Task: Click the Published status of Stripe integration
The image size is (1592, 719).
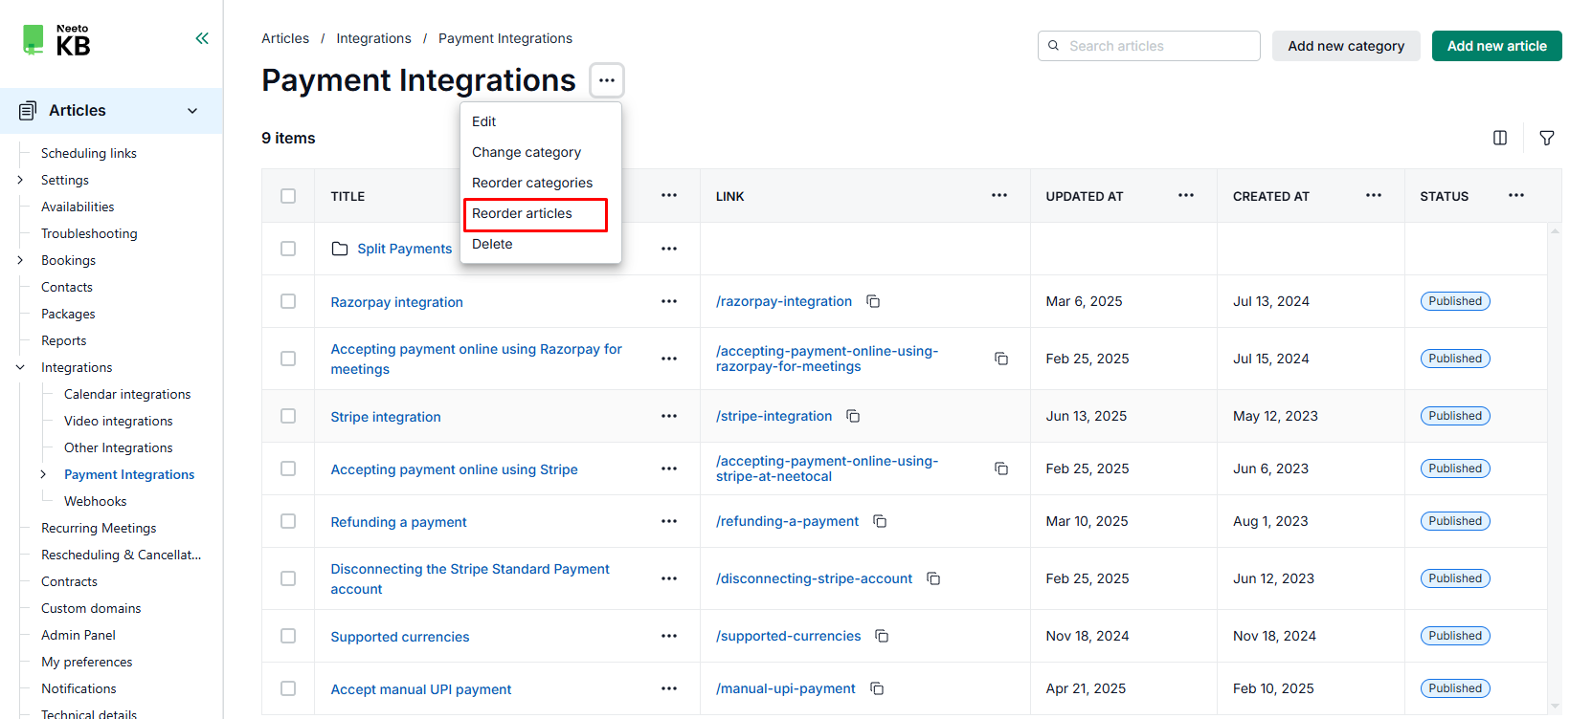Action: 1455,416
